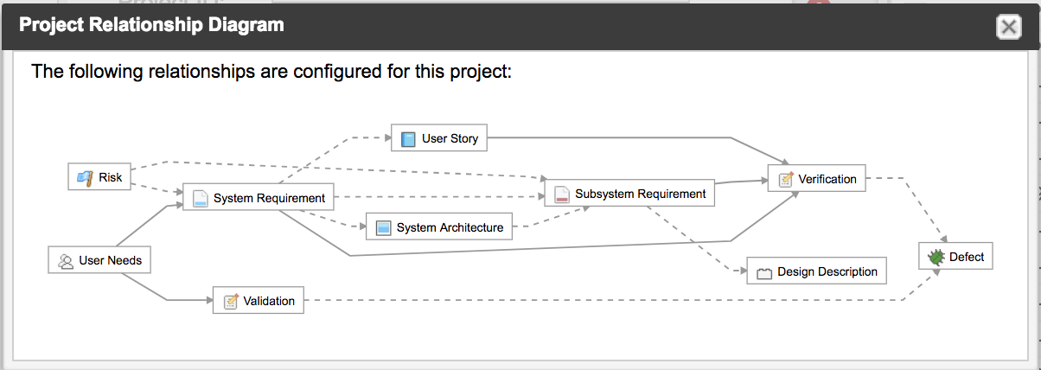This screenshot has height=370, width=1041.
Task: Close the Project Relationship Diagram dialog
Action: pos(1008,27)
